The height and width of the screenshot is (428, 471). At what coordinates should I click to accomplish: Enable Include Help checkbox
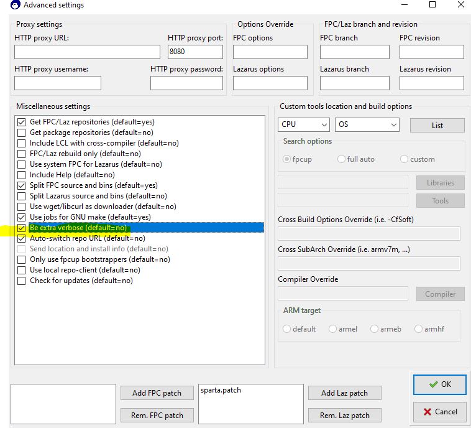click(22, 175)
